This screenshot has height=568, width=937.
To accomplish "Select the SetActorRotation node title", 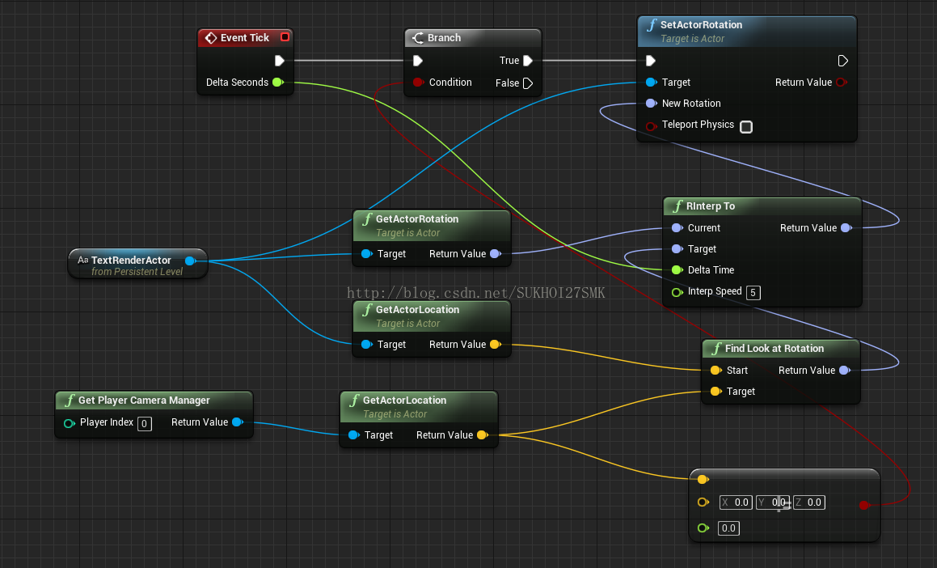I will [701, 25].
